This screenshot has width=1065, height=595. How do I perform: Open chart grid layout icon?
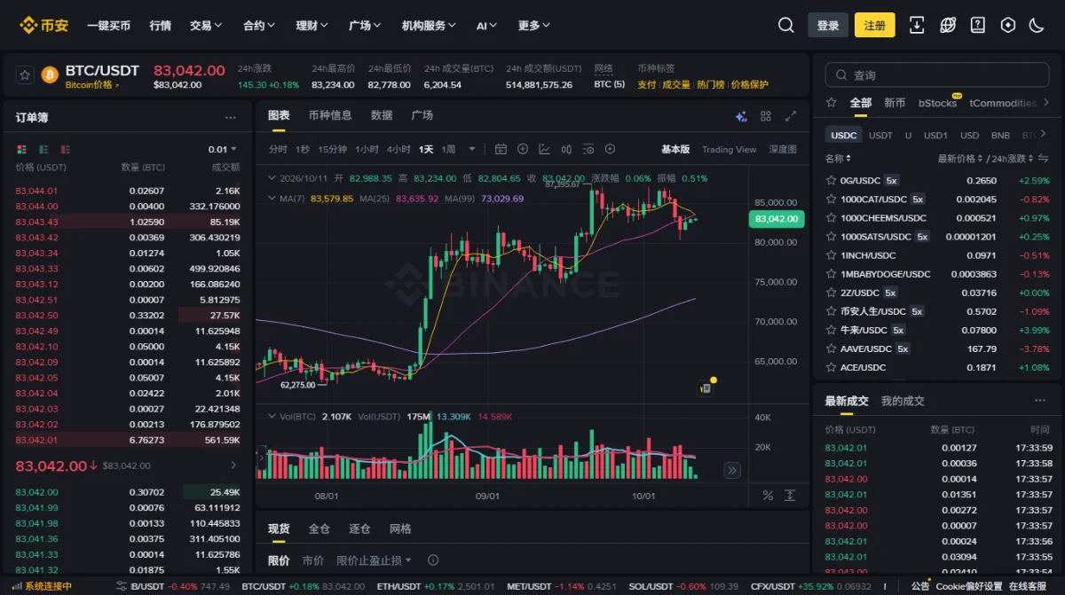[x=766, y=116]
